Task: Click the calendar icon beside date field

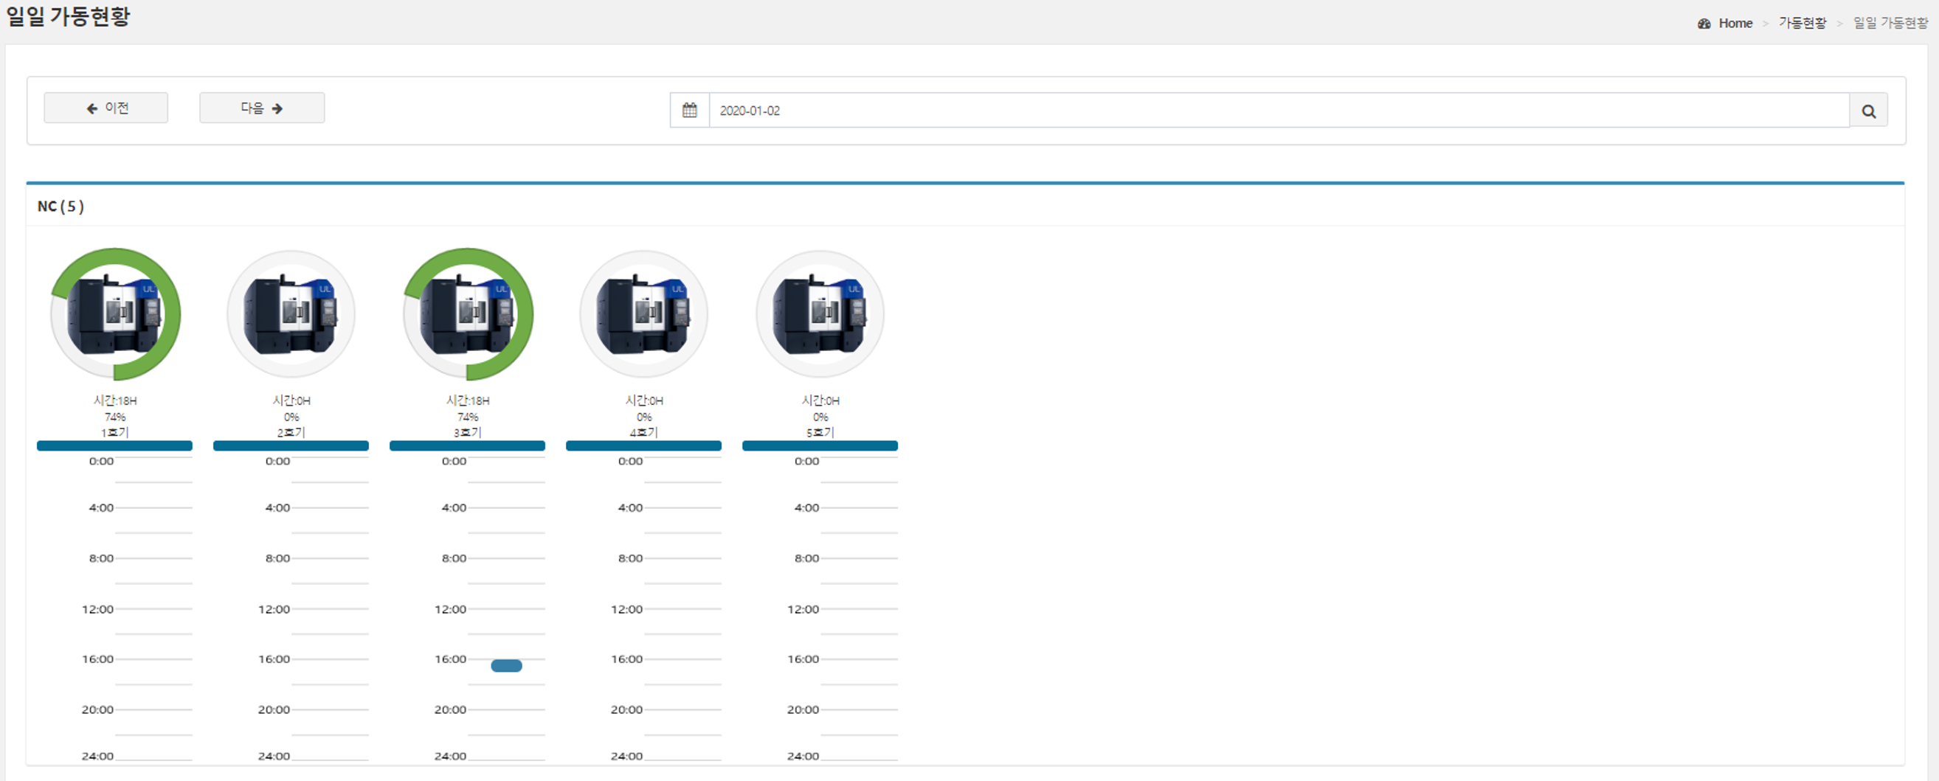Action: tap(688, 111)
